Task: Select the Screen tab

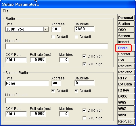Action: click(x=126, y=36)
